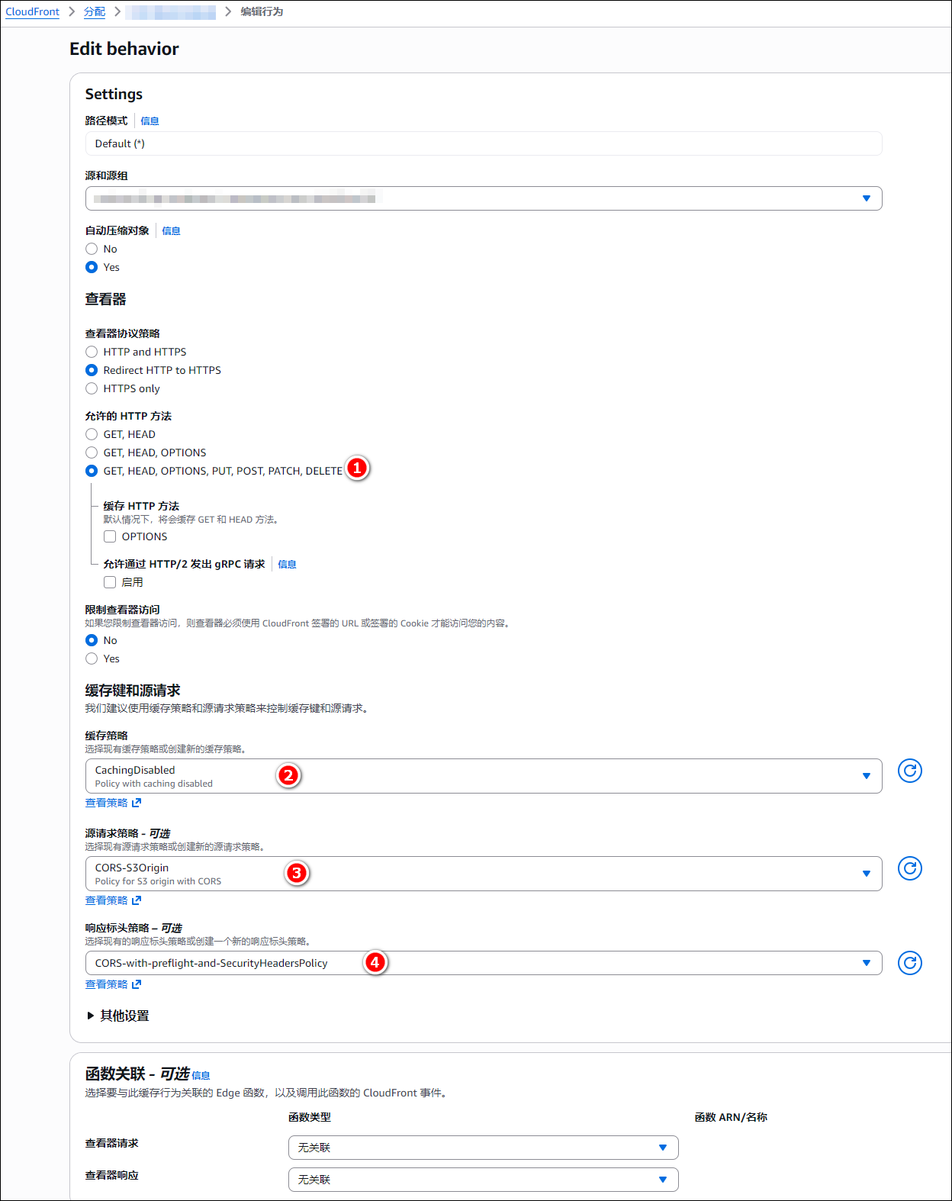Image resolution: width=952 pixels, height=1201 pixels.
Task: Select GET, HEAD allowed methods only
Action: [92, 434]
